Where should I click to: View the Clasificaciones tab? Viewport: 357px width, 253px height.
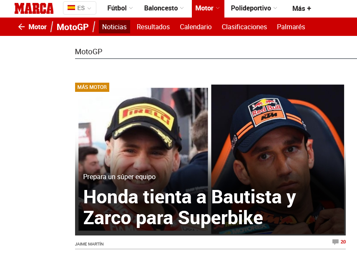(x=244, y=27)
